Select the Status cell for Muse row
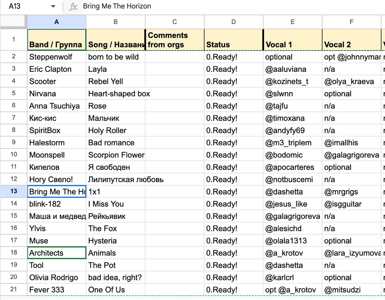Viewport: 385px width, 300px height. click(x=233, y=241)
